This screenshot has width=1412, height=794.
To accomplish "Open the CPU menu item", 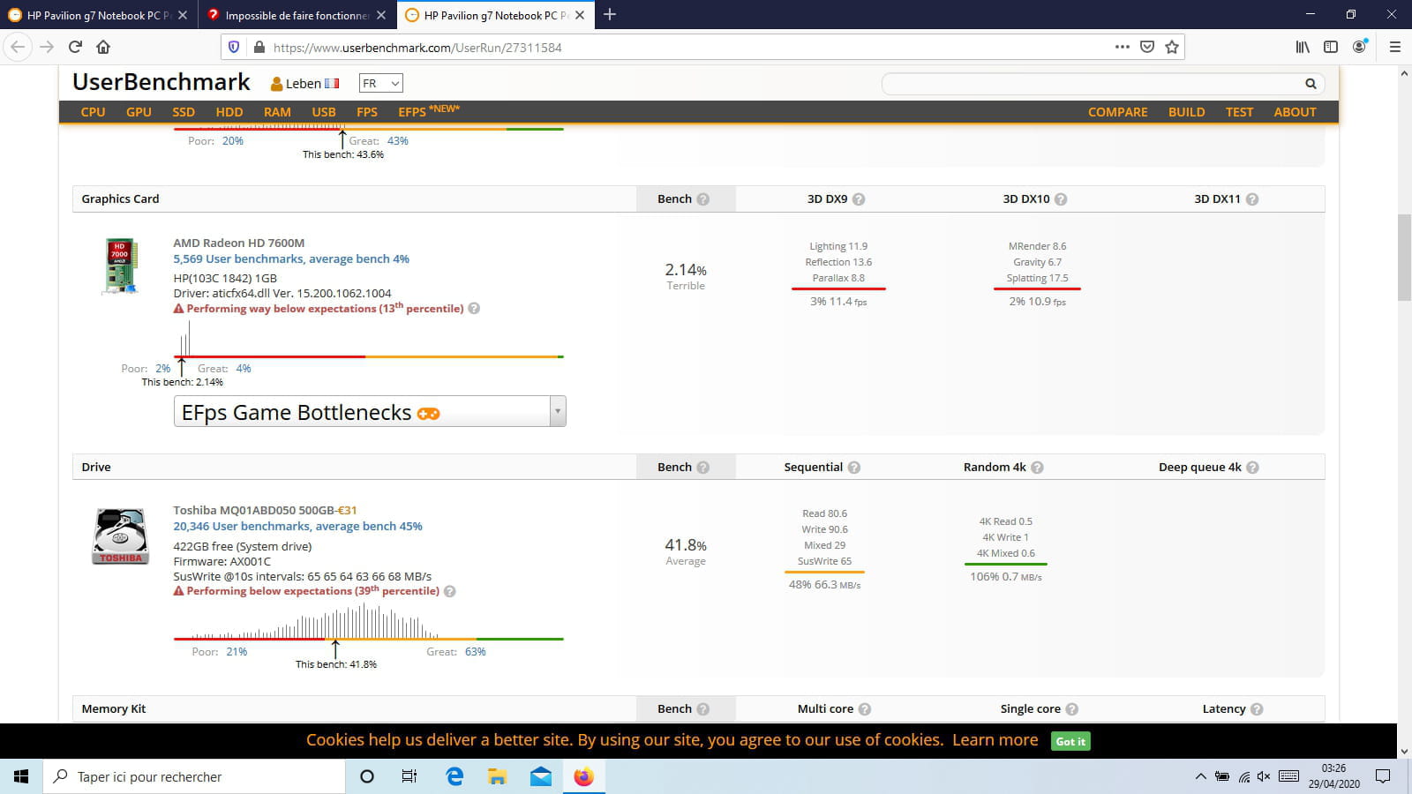I will pos(93,112).
